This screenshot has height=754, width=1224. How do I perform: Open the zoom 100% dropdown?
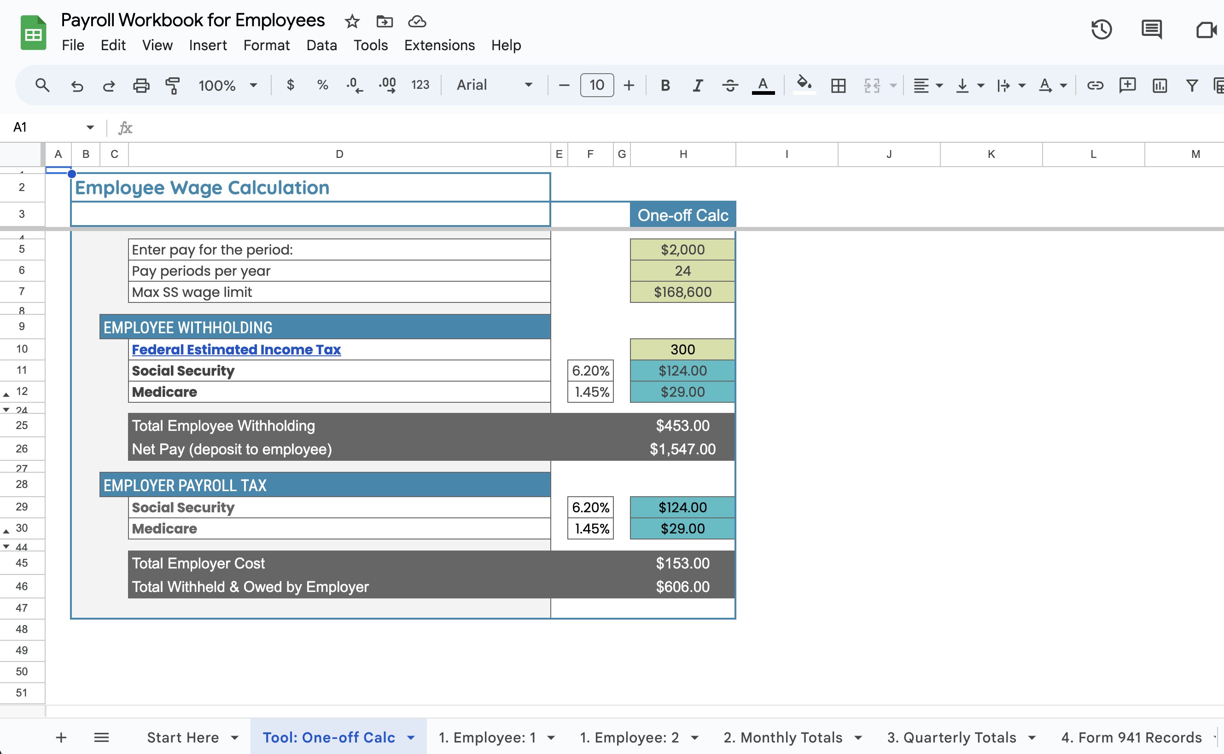pyautogui.click(x=227, y=85)
